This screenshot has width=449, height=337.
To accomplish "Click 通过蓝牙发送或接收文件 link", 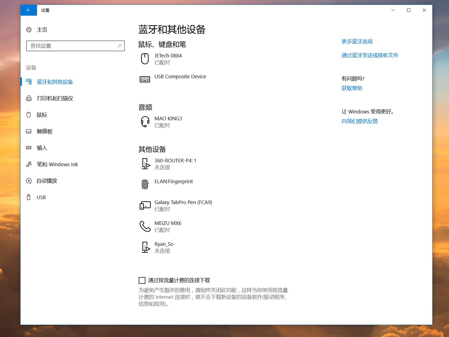I will point(370,55).
